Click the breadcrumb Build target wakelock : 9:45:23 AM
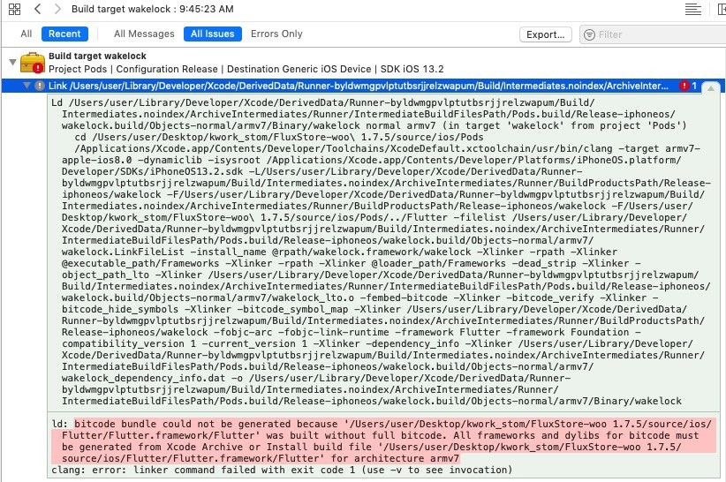The image size is (726, 482). (x=152, y=9)
